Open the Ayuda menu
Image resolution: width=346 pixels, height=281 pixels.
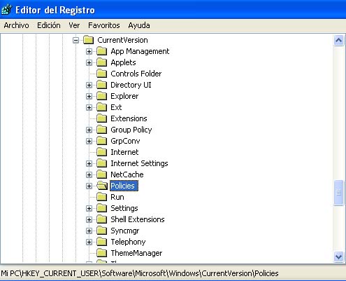(139, 25)
